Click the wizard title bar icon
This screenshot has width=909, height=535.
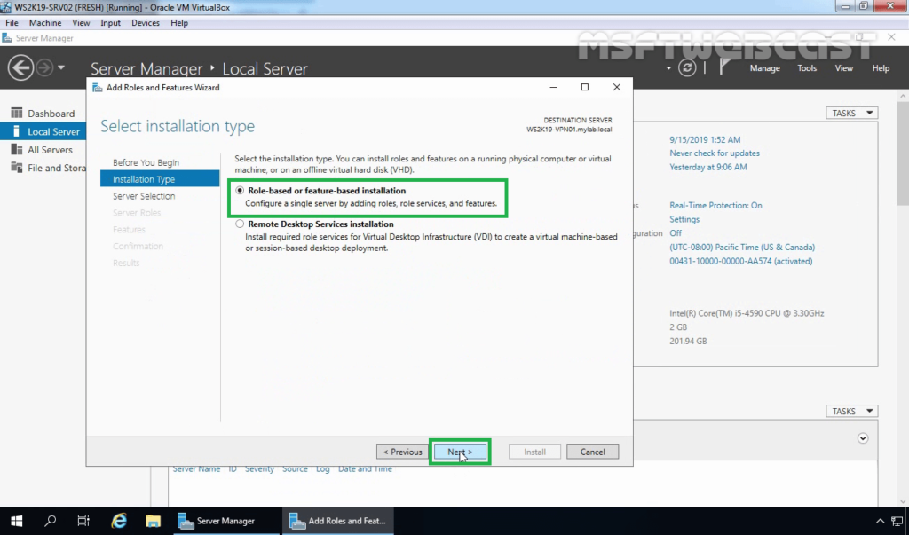pos(98,88)
